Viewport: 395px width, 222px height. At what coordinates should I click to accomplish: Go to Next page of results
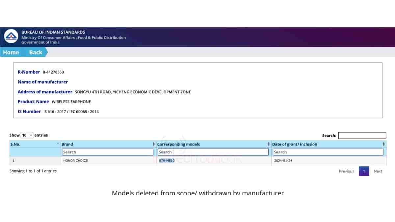click(x=378, y=171)
